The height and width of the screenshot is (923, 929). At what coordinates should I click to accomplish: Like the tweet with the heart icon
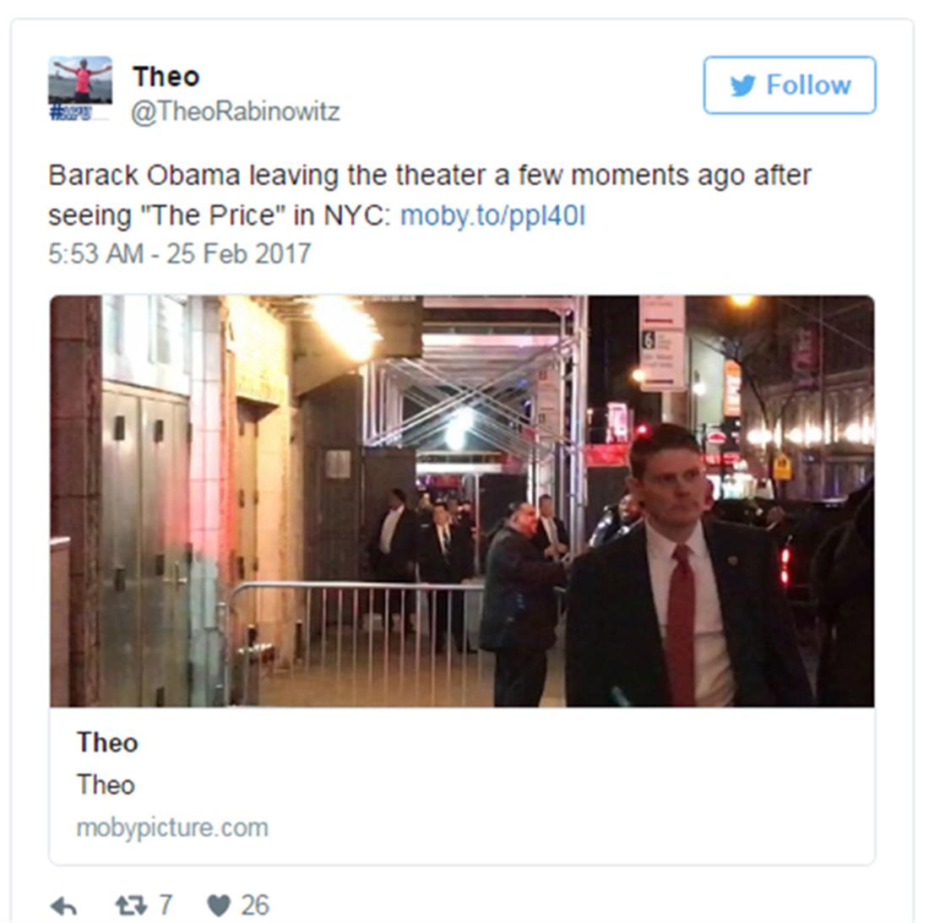click(x=219, y=906)
